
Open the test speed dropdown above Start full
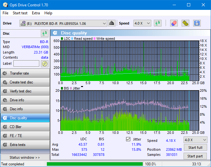tap(195, 140)
